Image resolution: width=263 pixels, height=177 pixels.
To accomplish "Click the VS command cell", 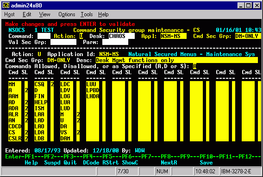I will pos(67,133).
